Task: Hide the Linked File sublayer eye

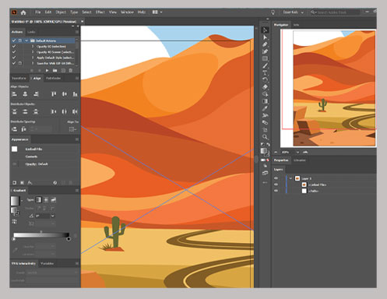Action: 276,185
